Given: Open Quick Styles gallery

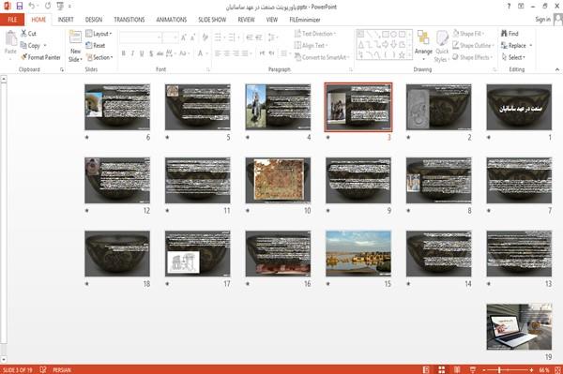Looking at the screenshot, I should click(442, 47).
